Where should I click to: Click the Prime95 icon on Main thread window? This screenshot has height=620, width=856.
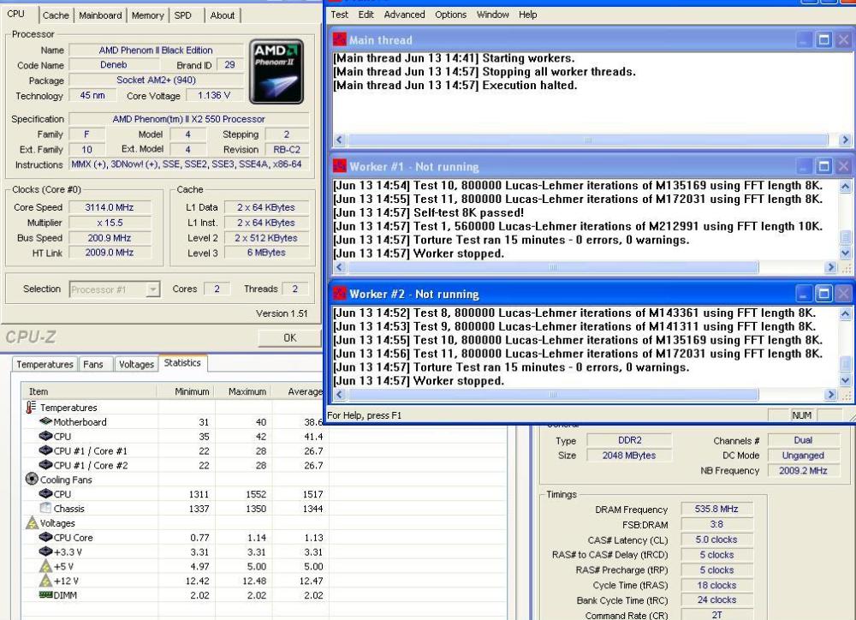pyautogui.click(x=340, y=39)
